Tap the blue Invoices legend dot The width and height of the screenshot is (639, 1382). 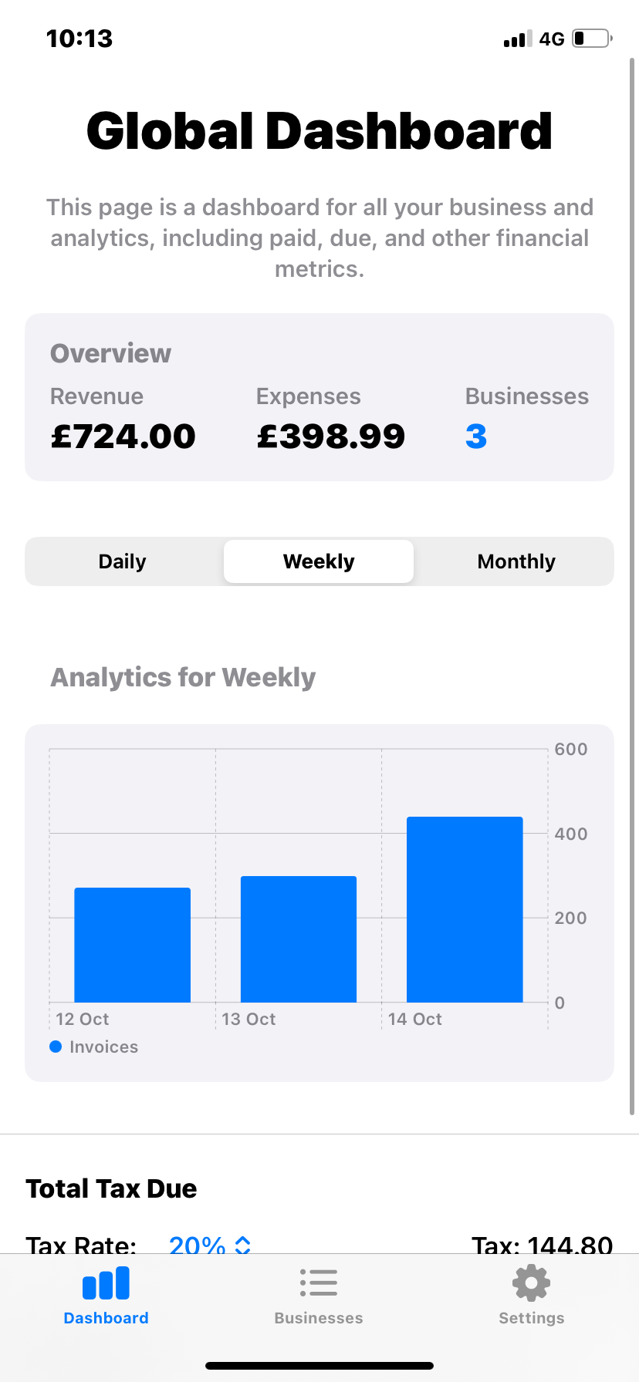pyautogui.click(x=56, y=1047)
